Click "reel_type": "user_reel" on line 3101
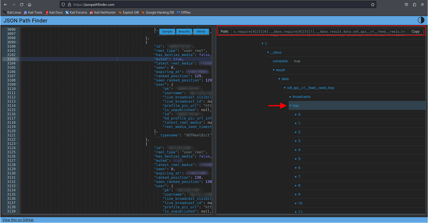This screenshot has height=223, width=428. tap(181, 51)
